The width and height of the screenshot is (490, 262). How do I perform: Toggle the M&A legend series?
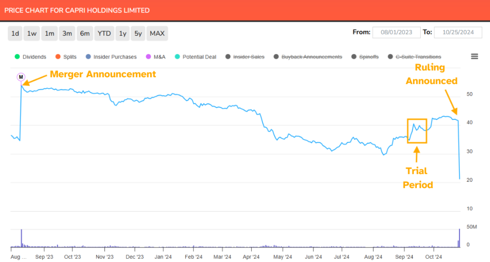pos(156,57)
